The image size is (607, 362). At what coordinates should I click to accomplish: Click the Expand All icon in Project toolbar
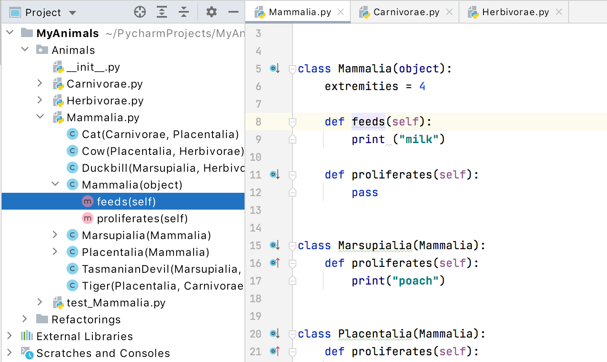(x=162, y=12)
